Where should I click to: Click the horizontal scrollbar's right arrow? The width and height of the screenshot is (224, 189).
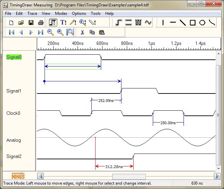217,176
